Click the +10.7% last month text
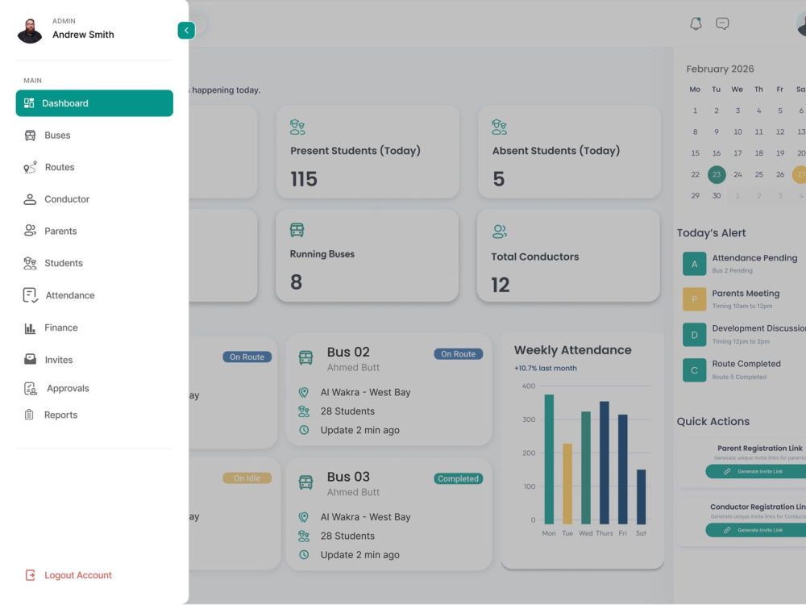Image resolution: width=806 pixels, height=605 pixels. [546, 369]
